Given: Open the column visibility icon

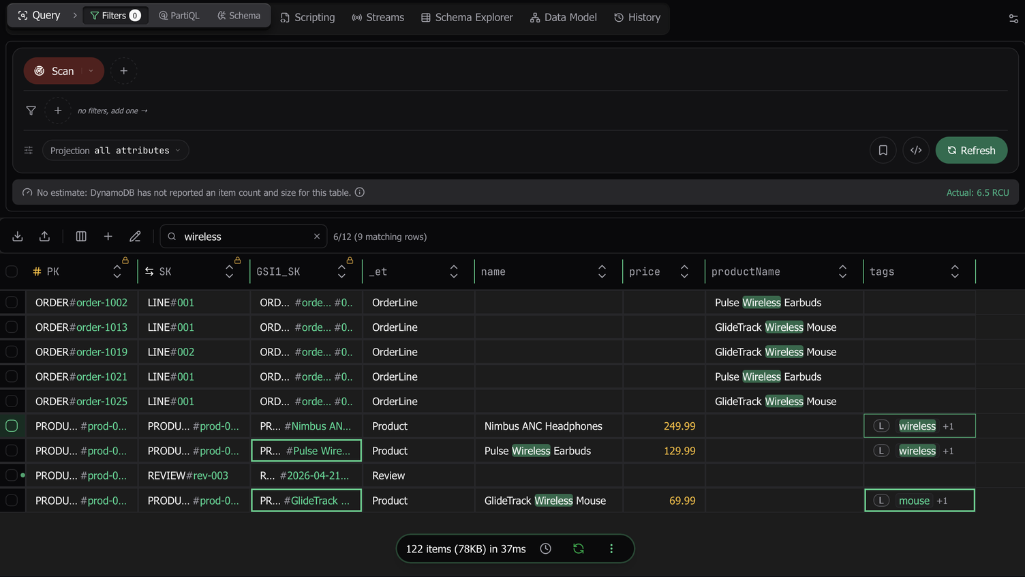Looking at the screenshot, I should (81, 236).
